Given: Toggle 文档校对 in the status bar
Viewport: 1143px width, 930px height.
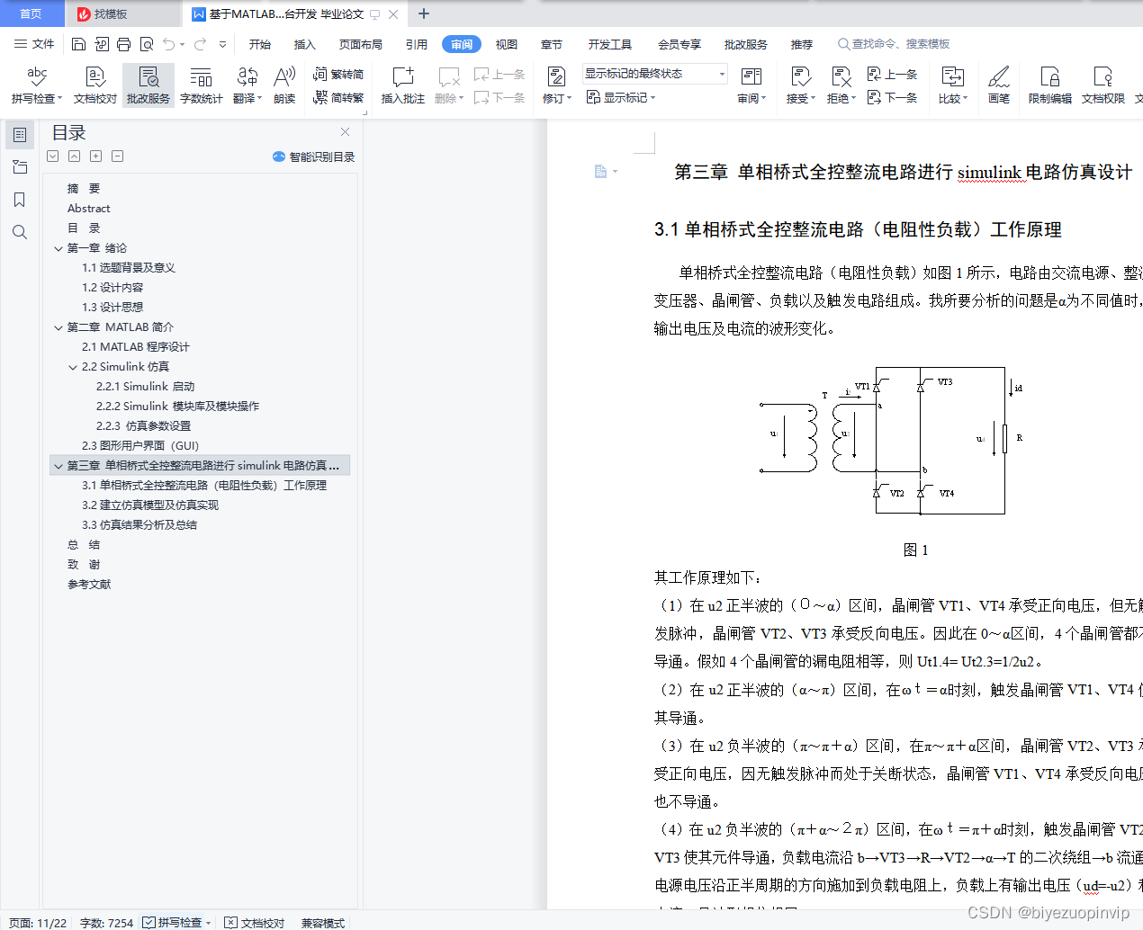Looking at the screenshot, I should click(255, 923).
